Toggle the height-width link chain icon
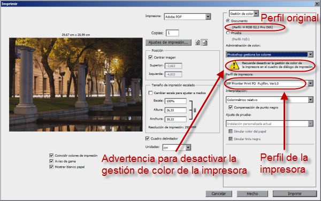Viewport: 321px width, 201px height. pyautogui.click(x=195, y=110)
